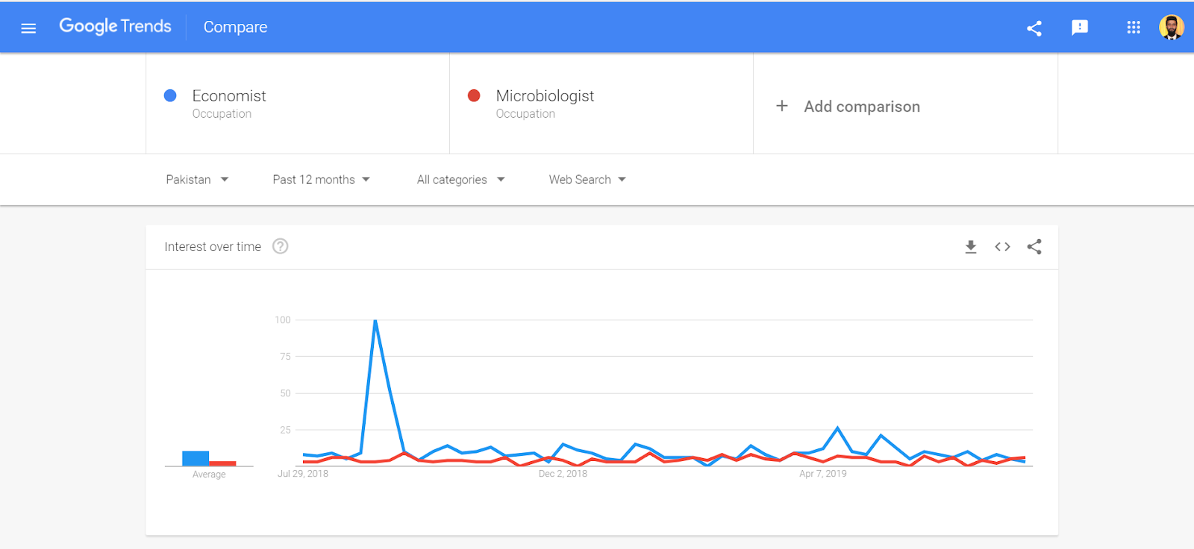The height and width of the screenshot is (549, 1194).
Task: Expand the Pakistan region dropdown
Action: 197,180
